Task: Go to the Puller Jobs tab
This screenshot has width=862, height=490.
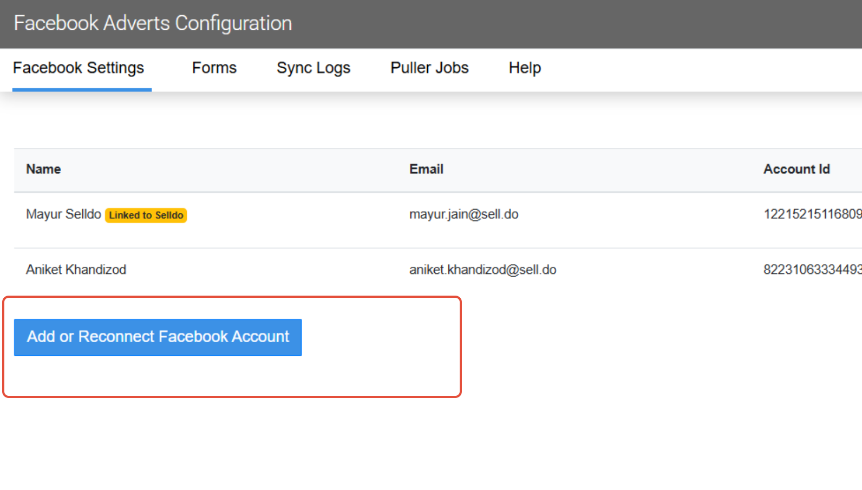Action: coord(429,68)
